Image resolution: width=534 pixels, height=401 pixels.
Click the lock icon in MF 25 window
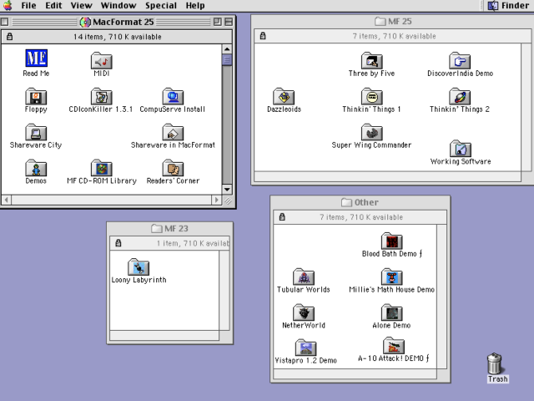(263, 36)
